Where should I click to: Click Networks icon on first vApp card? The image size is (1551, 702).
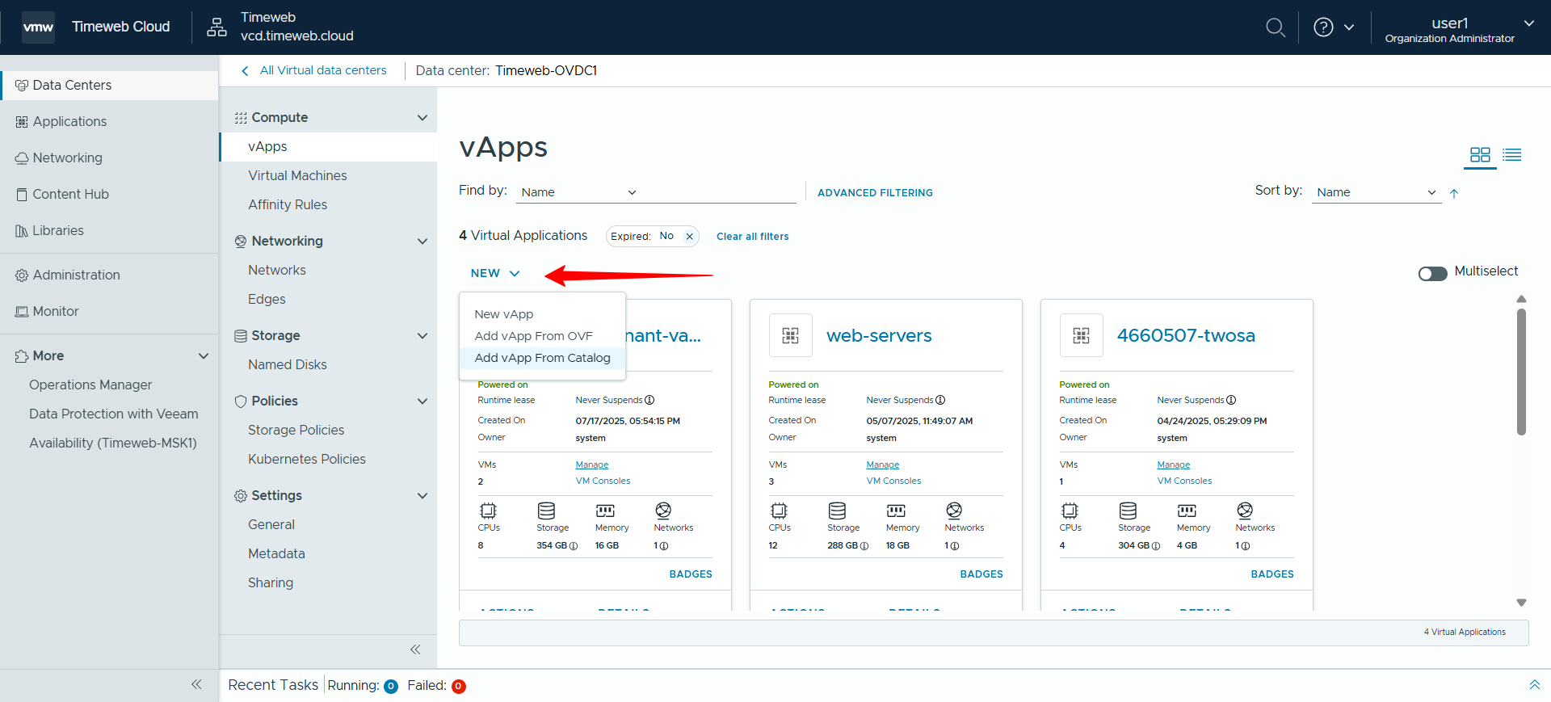click(663, 511)
